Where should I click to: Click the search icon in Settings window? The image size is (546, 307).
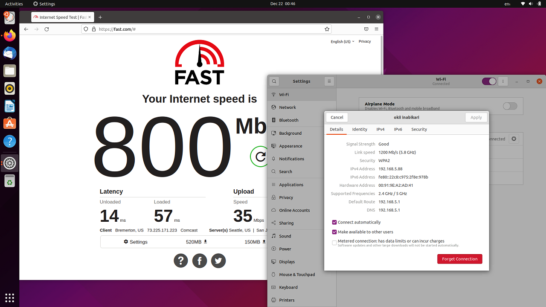(274, 81)
